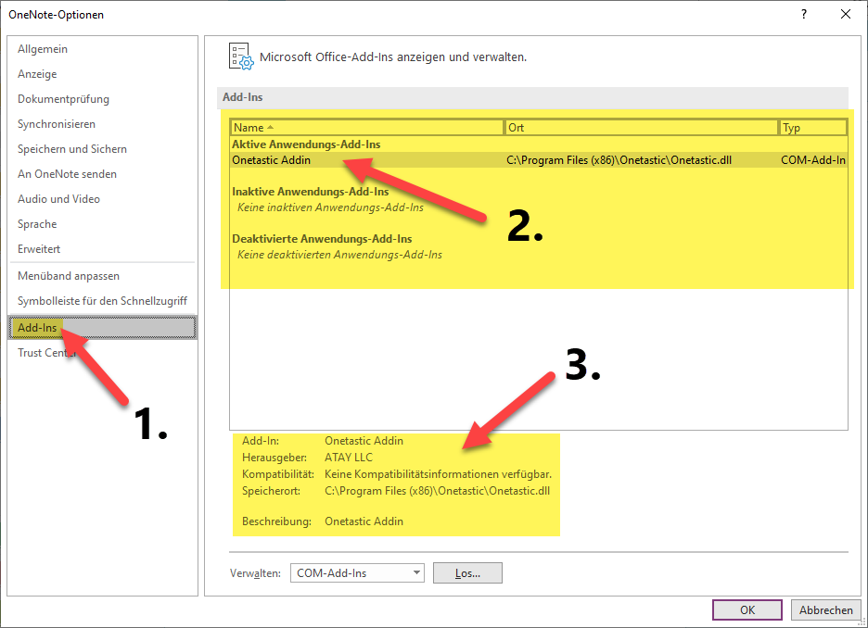Close the OneNote-Optionen dialog
This screenshot has height=628, width=868.
846,15
